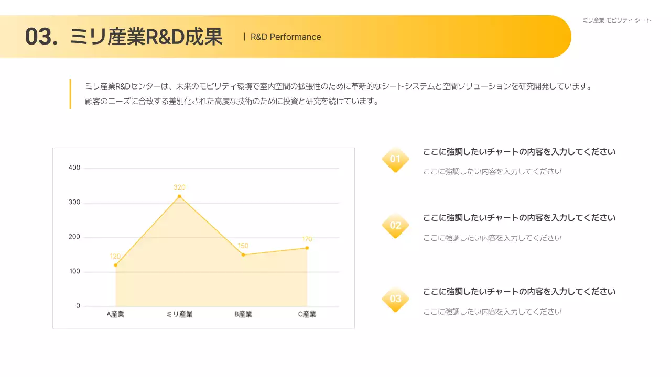Click the yellow diamond badge numbered 03

[395, 299]
